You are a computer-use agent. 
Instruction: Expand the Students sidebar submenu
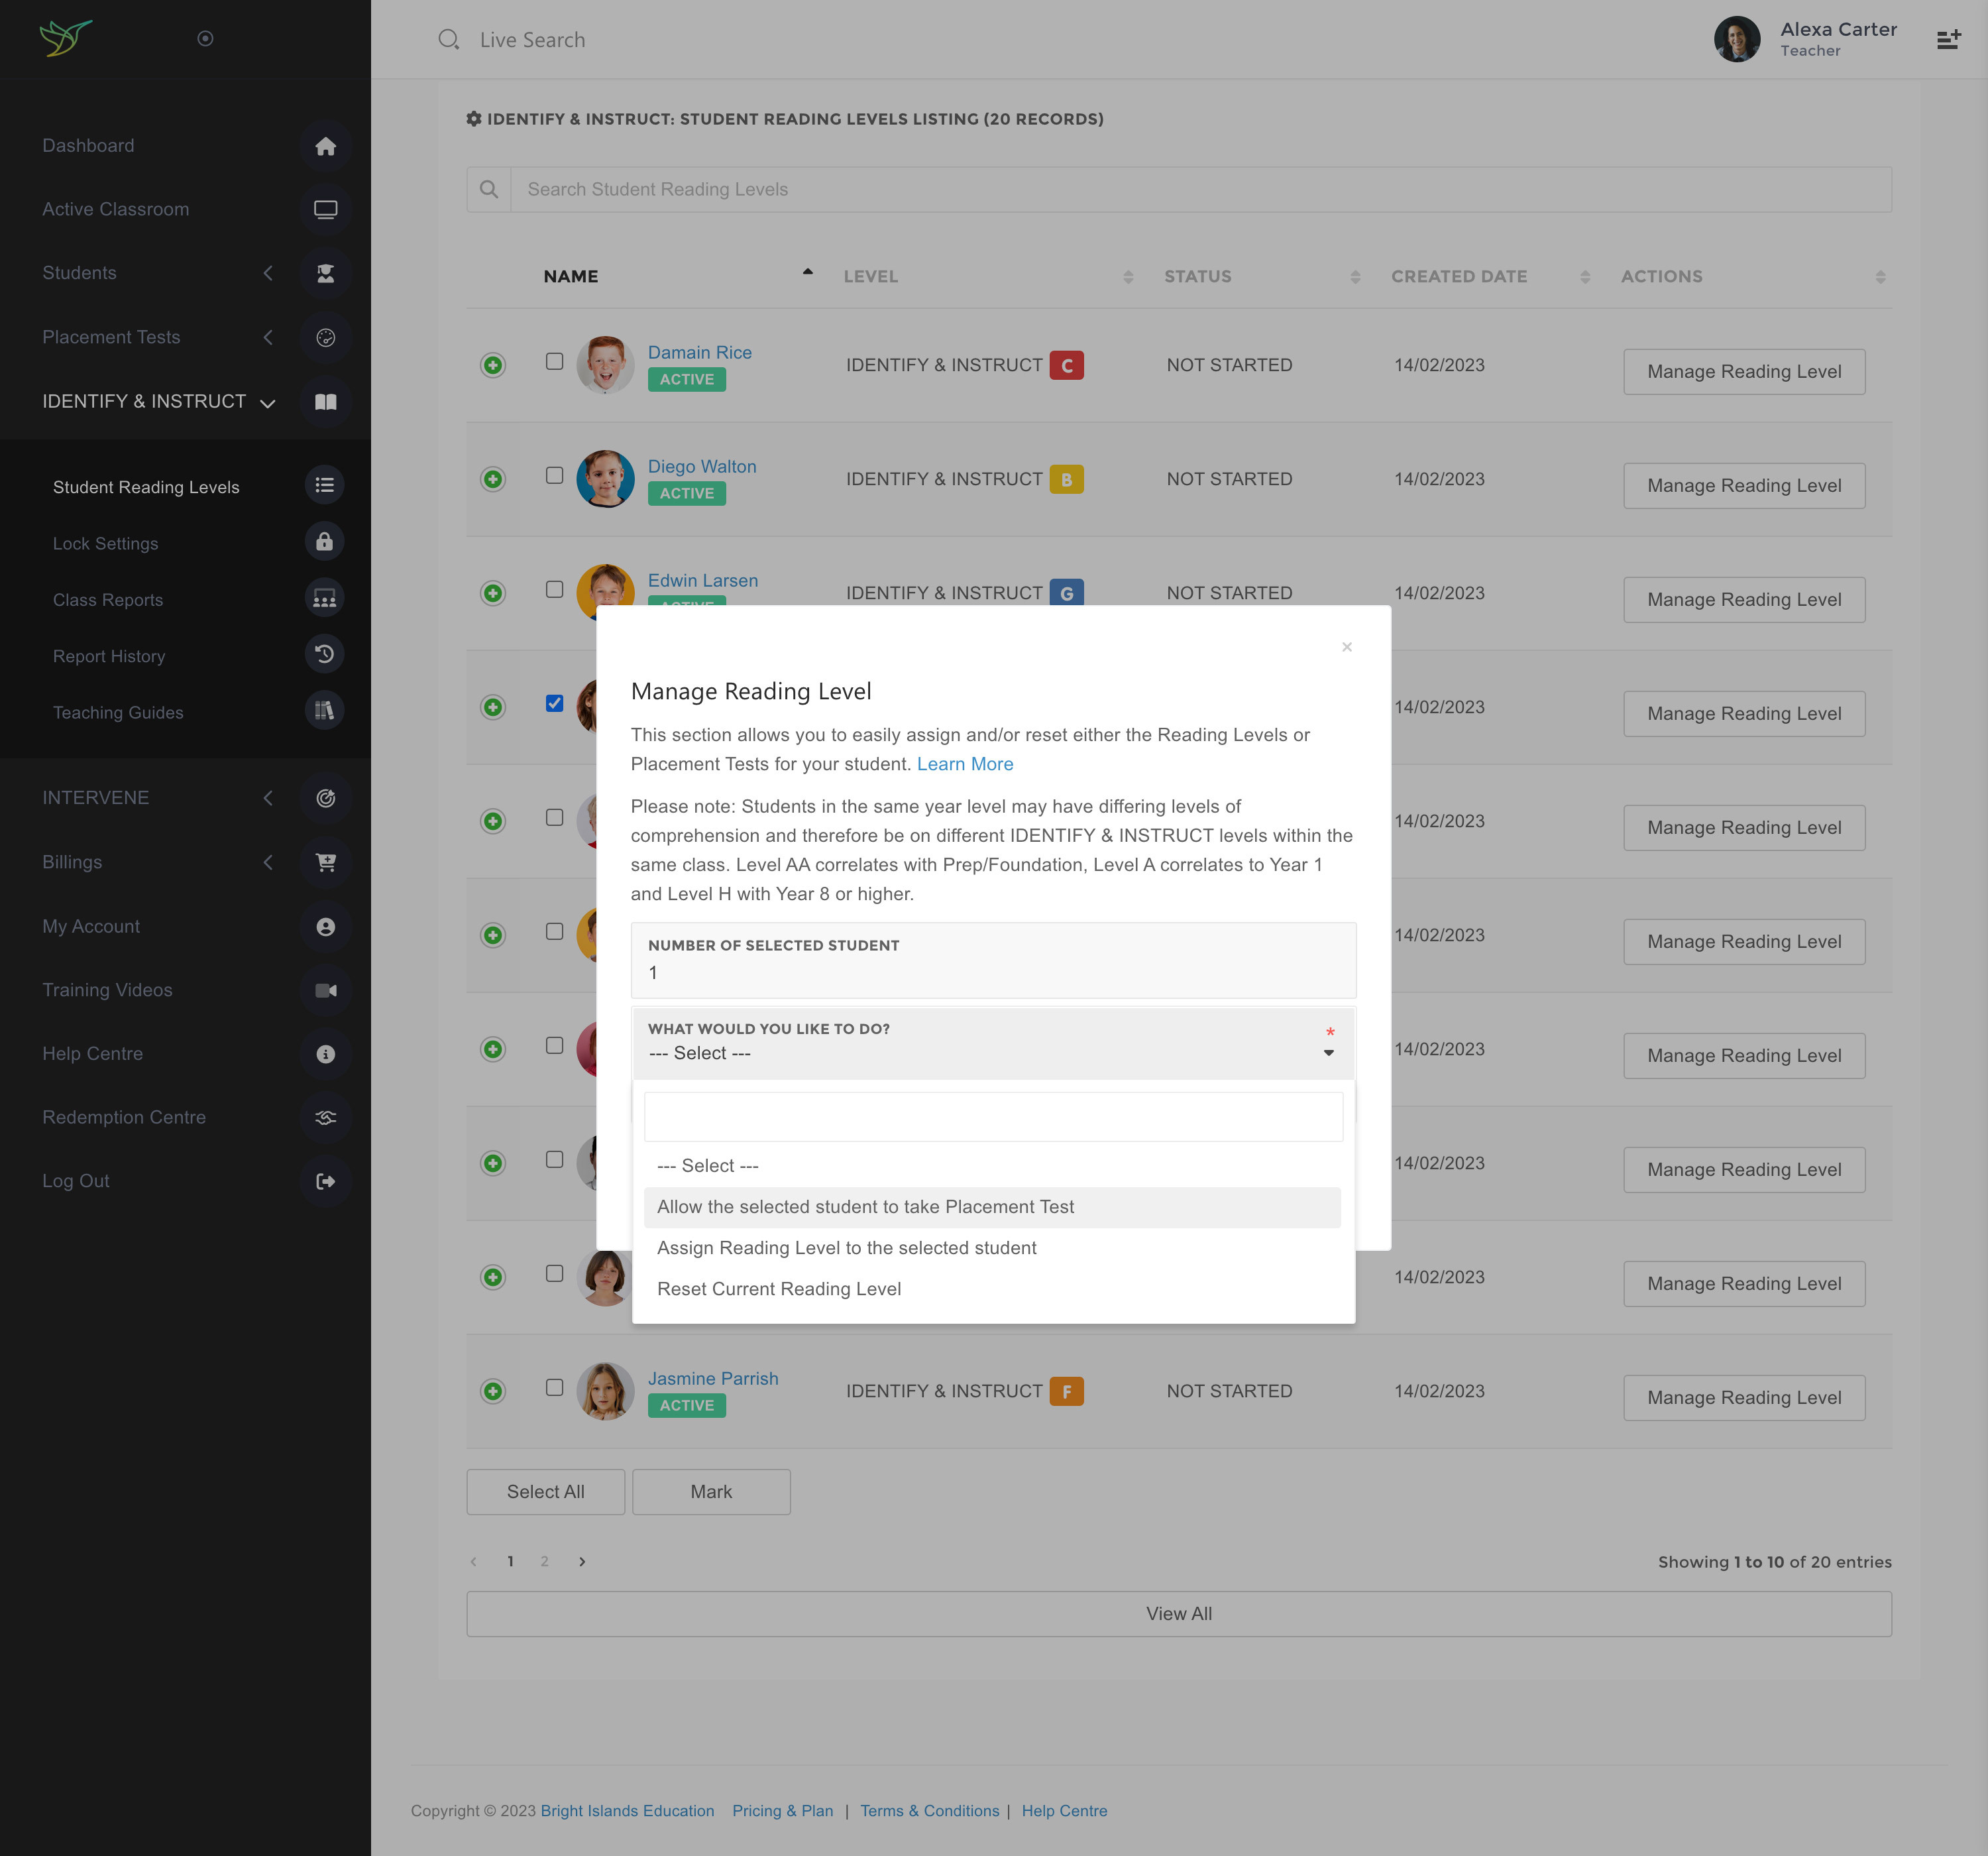[x=267, y=273]
